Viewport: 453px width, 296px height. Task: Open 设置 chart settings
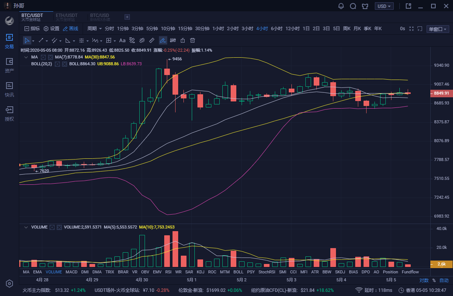point(52,29)
